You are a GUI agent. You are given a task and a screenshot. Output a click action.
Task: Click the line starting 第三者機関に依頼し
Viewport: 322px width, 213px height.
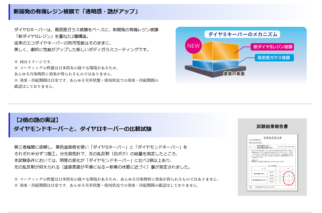pyautogui.click(x=101, y=147)
